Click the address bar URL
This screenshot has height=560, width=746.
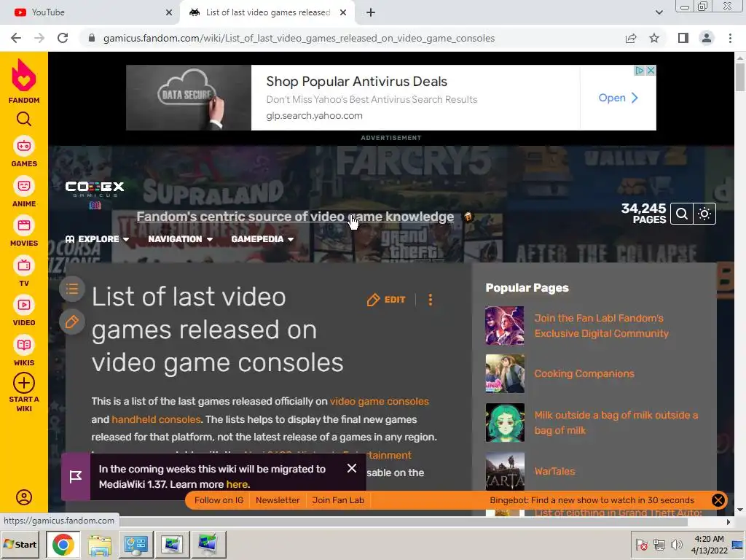[x=299, y=38]
